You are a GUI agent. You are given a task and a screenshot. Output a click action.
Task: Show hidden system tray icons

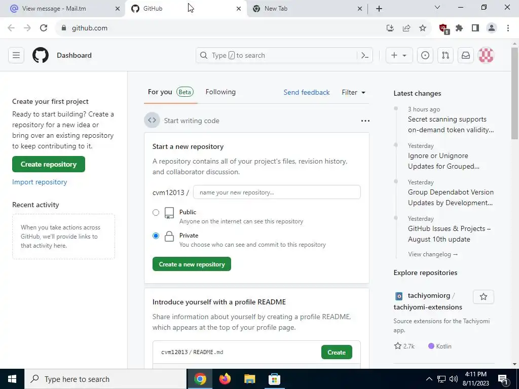click(429, 379)
